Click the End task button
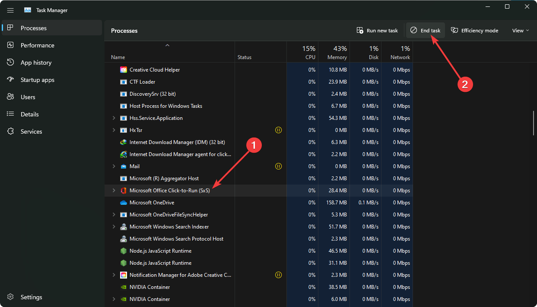Screen dimensions: 537x307 [426, 31]
